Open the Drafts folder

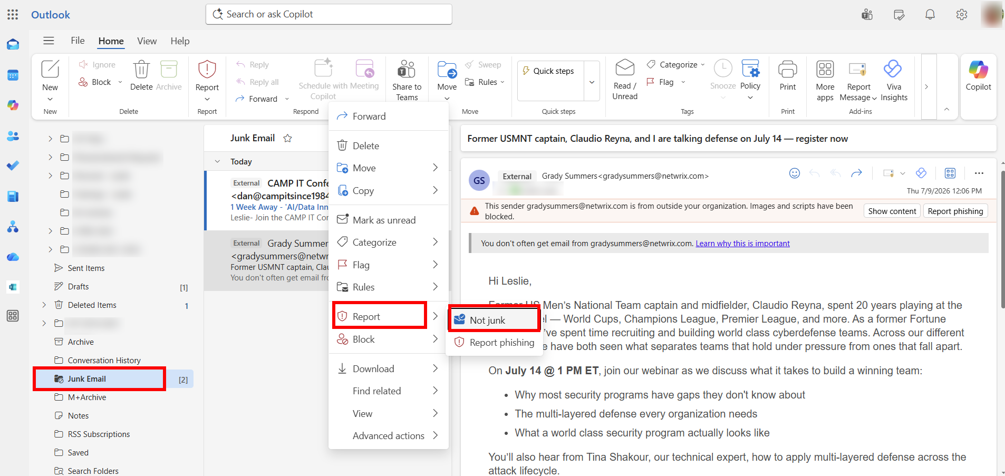pos(78,287)
